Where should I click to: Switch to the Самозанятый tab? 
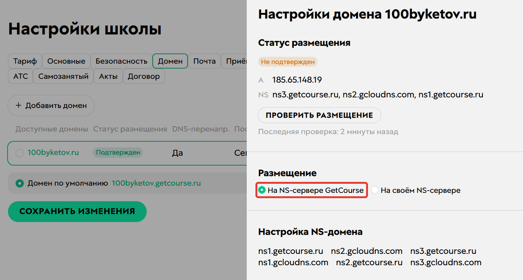64,76
